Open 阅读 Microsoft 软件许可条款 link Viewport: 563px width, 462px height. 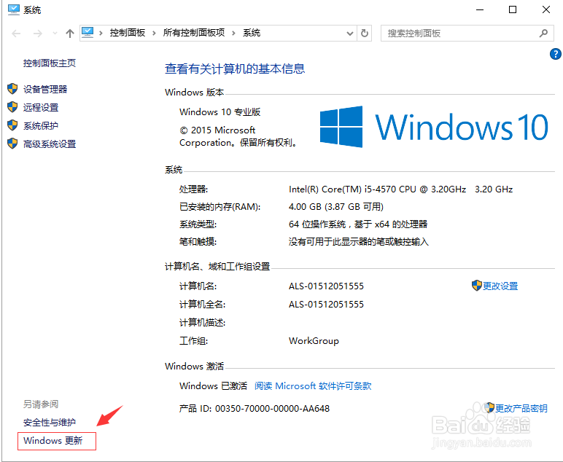point(313,386)
